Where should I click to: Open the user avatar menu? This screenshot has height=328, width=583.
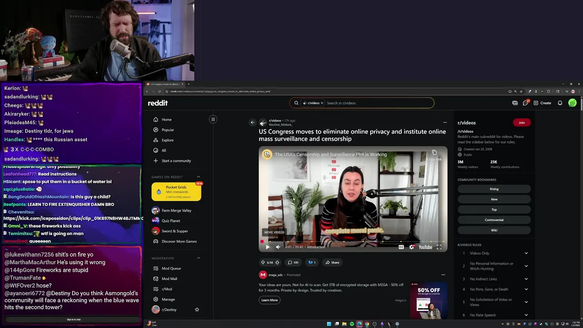click(573, 103)
